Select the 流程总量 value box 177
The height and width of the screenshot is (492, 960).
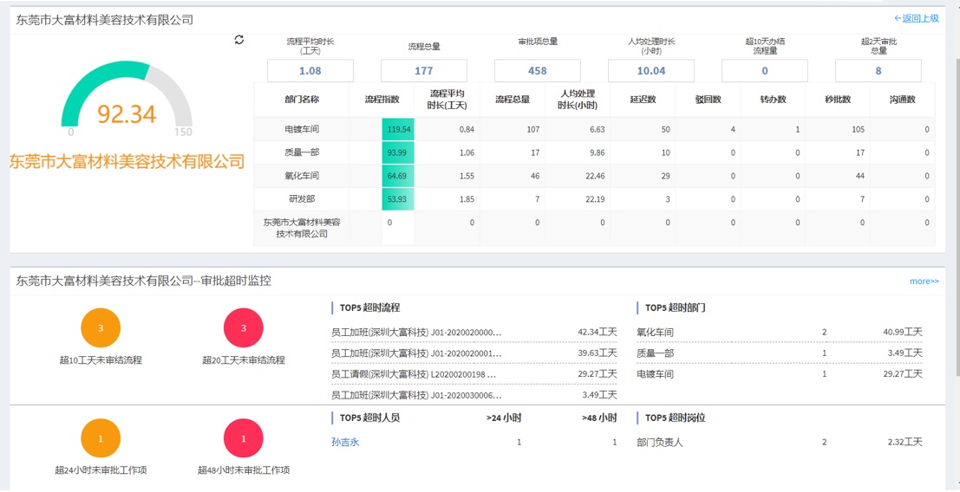click(424, 71)
